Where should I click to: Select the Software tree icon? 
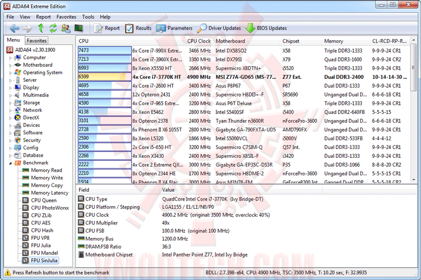coord(18,133)
